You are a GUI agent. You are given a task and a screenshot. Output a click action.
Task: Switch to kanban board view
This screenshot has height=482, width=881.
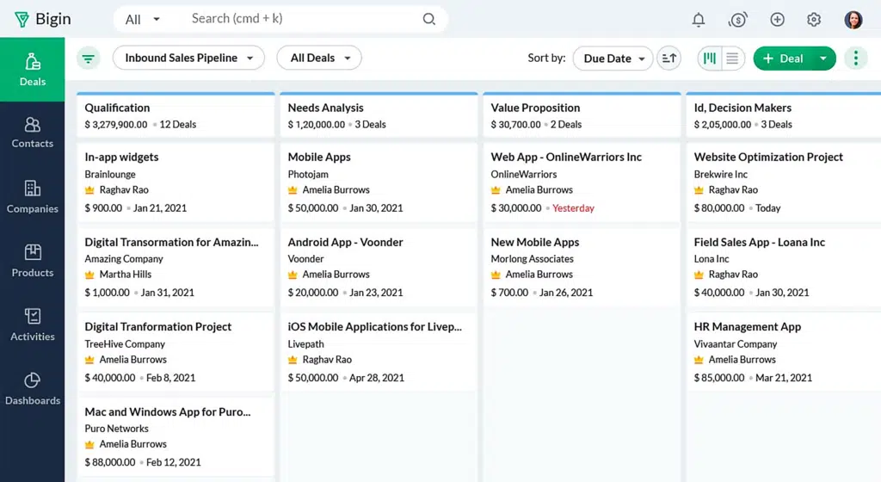710,59
